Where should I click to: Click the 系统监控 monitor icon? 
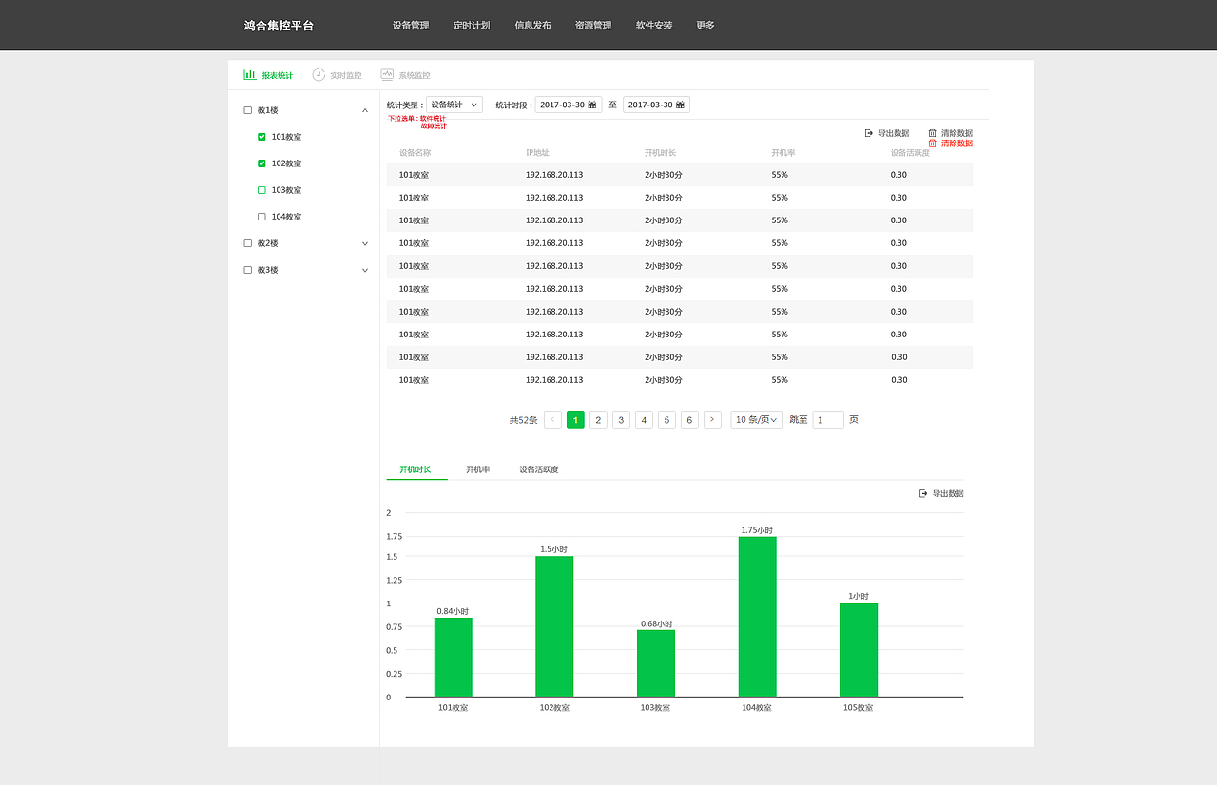pos(387,75)
